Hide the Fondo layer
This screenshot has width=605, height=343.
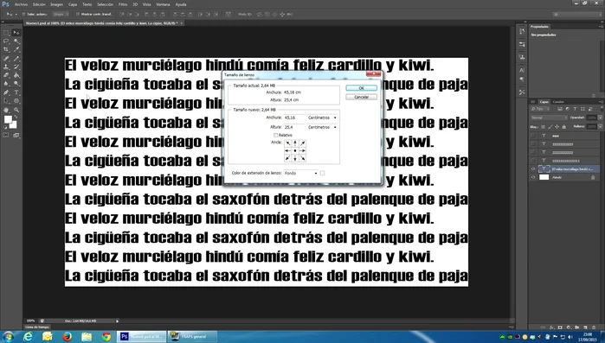[533, 177]
